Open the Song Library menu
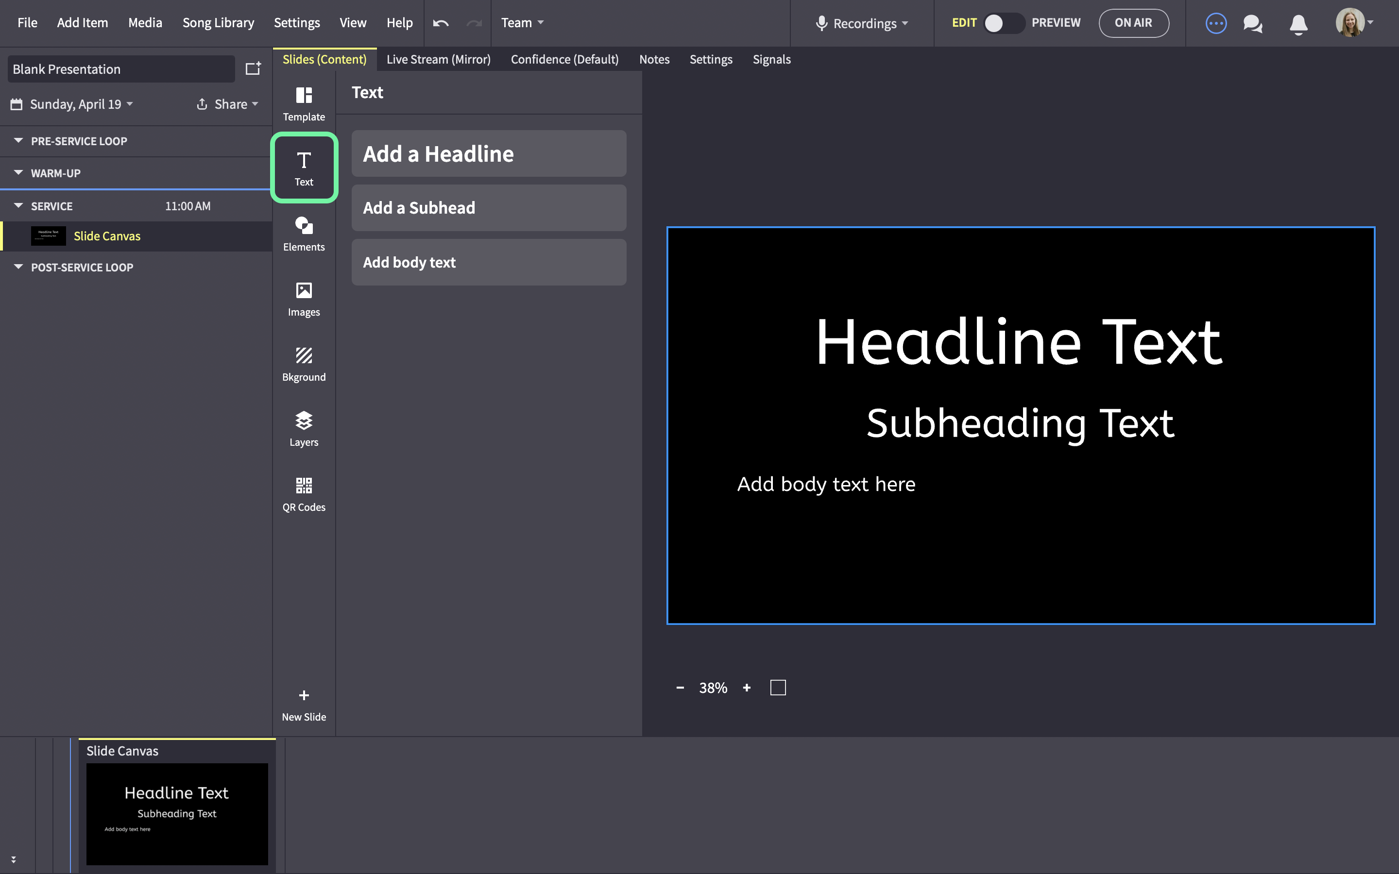This screenshot has width=1399, height=874. tap(218, 22)
